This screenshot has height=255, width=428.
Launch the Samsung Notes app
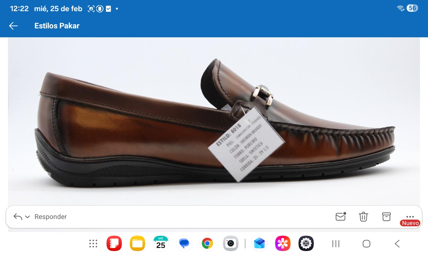(x=114, y=244)
